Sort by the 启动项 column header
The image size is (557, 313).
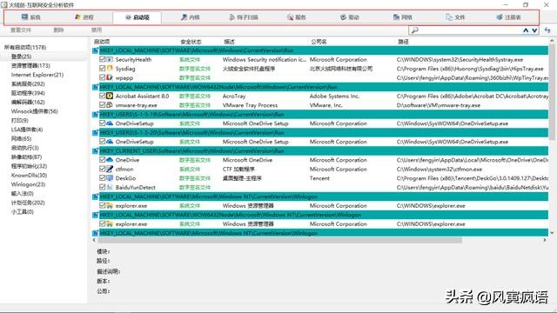click(103, 42)
